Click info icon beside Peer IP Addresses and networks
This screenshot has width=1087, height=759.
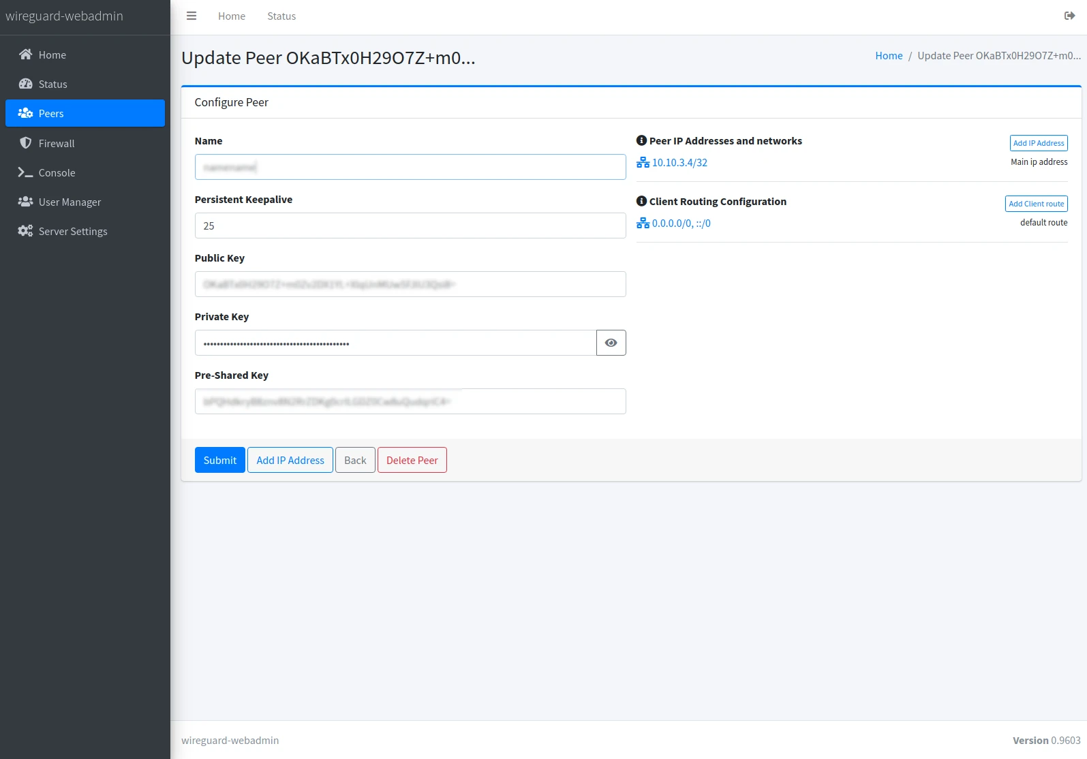pyautogui.click(x=641, y=140)
